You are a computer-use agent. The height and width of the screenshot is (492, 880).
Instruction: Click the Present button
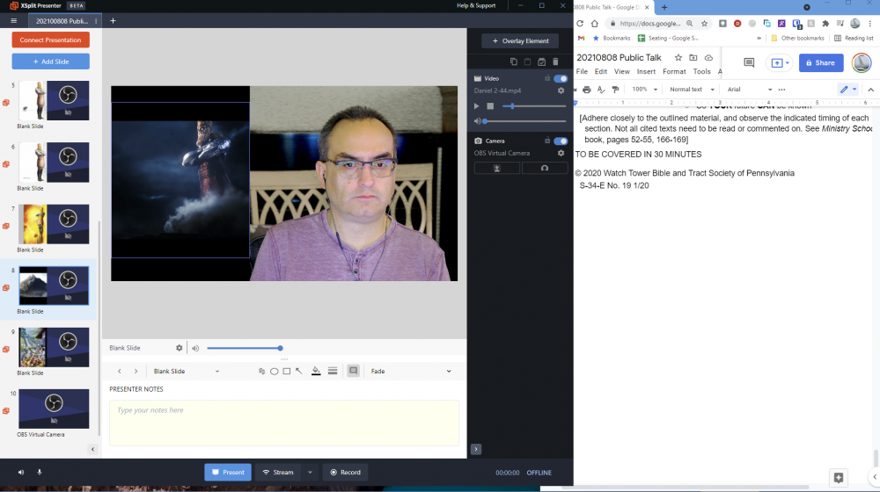point(228,473)
